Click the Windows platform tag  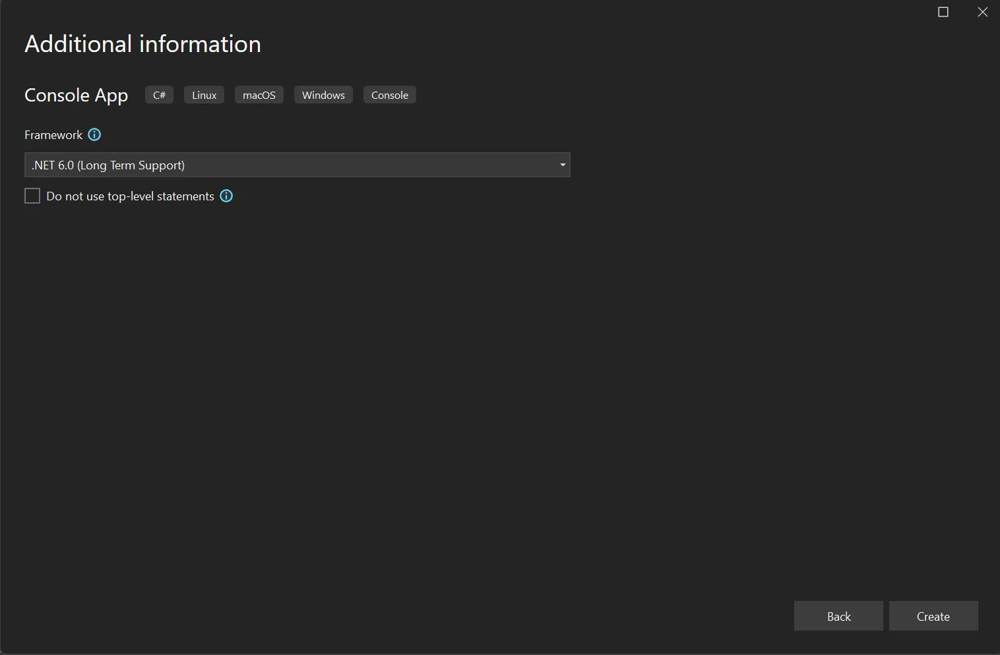point(323,95)
